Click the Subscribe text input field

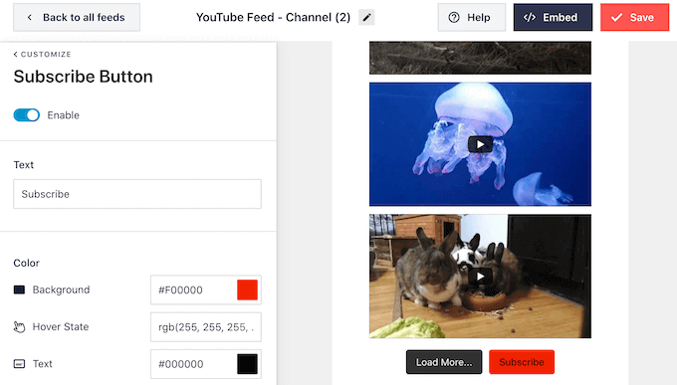(137, 194)
